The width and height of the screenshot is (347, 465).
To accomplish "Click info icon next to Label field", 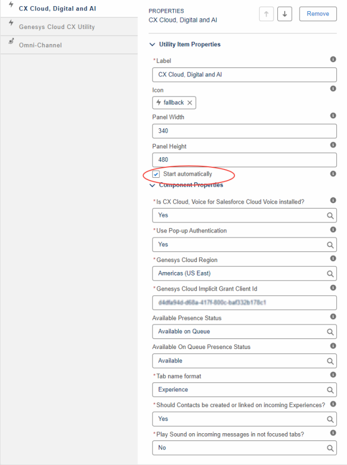I will tap(333, 59).
